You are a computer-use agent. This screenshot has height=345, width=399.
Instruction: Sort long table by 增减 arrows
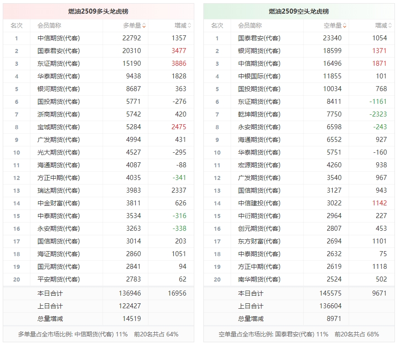(189, 26)
